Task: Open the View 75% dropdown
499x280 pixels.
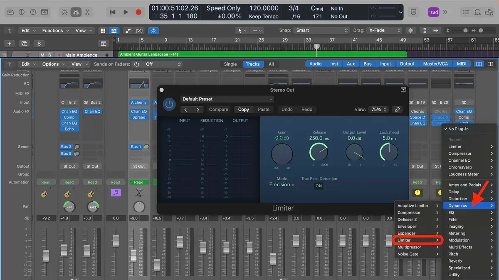Action: [378, 110]
